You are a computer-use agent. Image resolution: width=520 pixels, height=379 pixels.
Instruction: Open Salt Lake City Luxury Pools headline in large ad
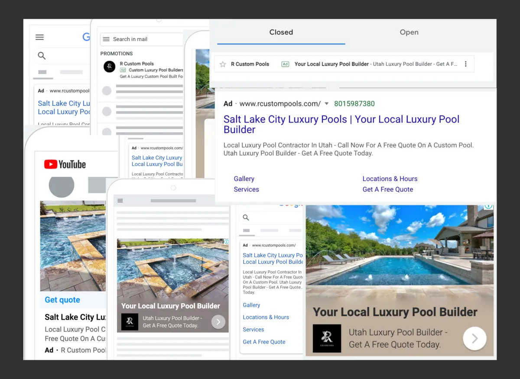pos(341,124)
